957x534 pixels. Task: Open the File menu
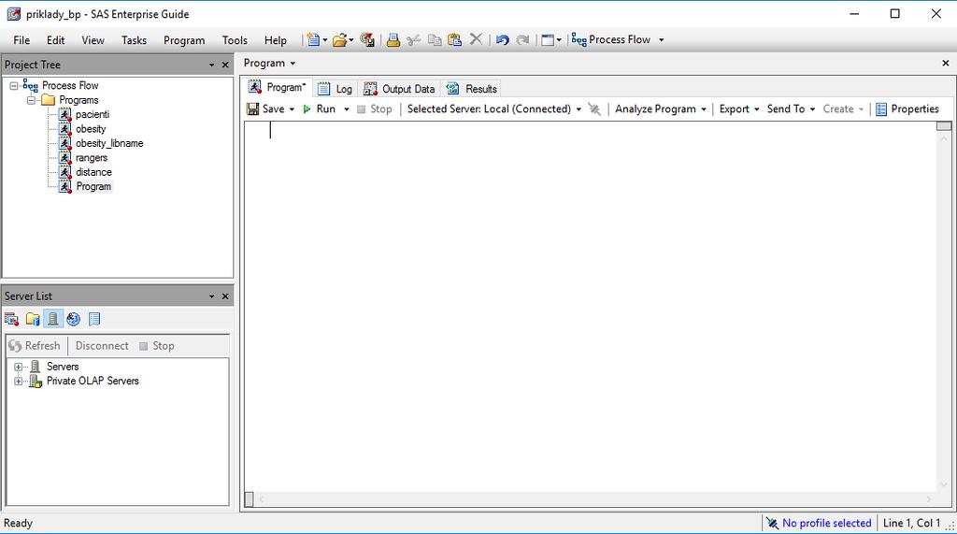click(21, 40)
